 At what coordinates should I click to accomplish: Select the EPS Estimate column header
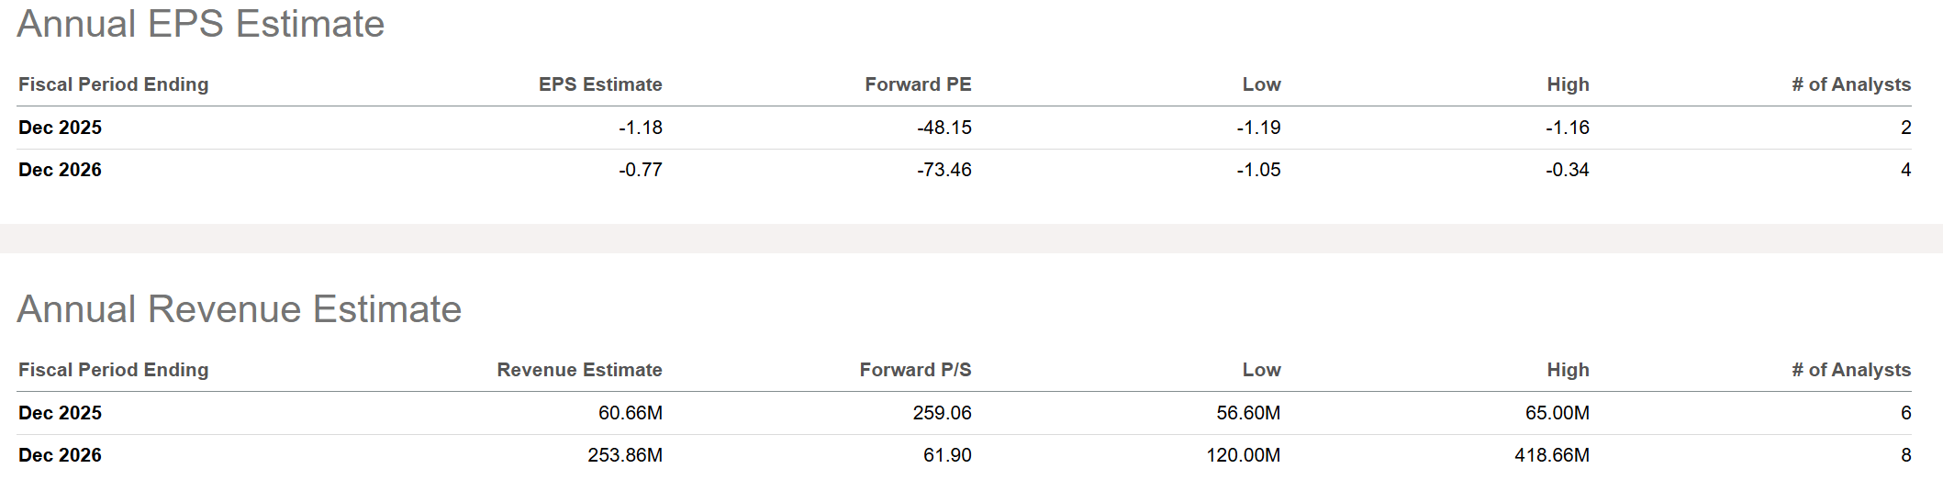600,84
